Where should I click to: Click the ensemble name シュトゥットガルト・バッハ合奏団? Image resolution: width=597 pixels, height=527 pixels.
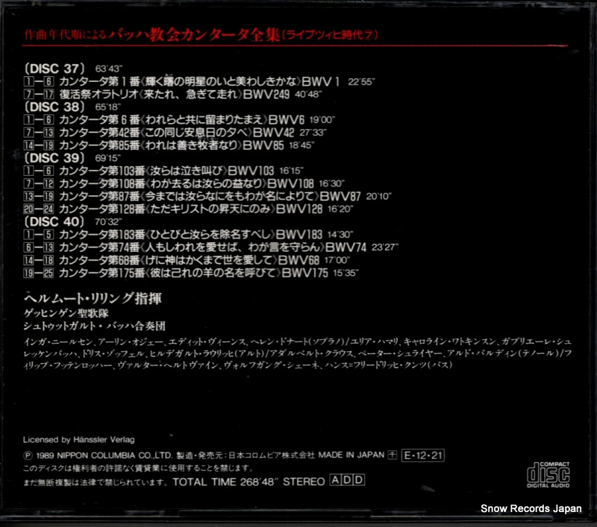(x=95, y=326)
